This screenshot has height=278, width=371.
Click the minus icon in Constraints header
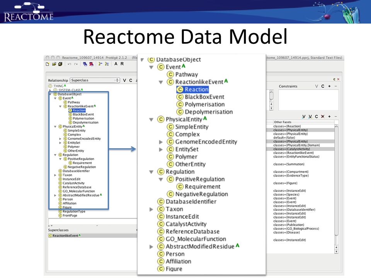335,86
